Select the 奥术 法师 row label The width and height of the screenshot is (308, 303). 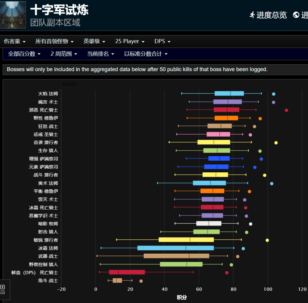point(48,183)
